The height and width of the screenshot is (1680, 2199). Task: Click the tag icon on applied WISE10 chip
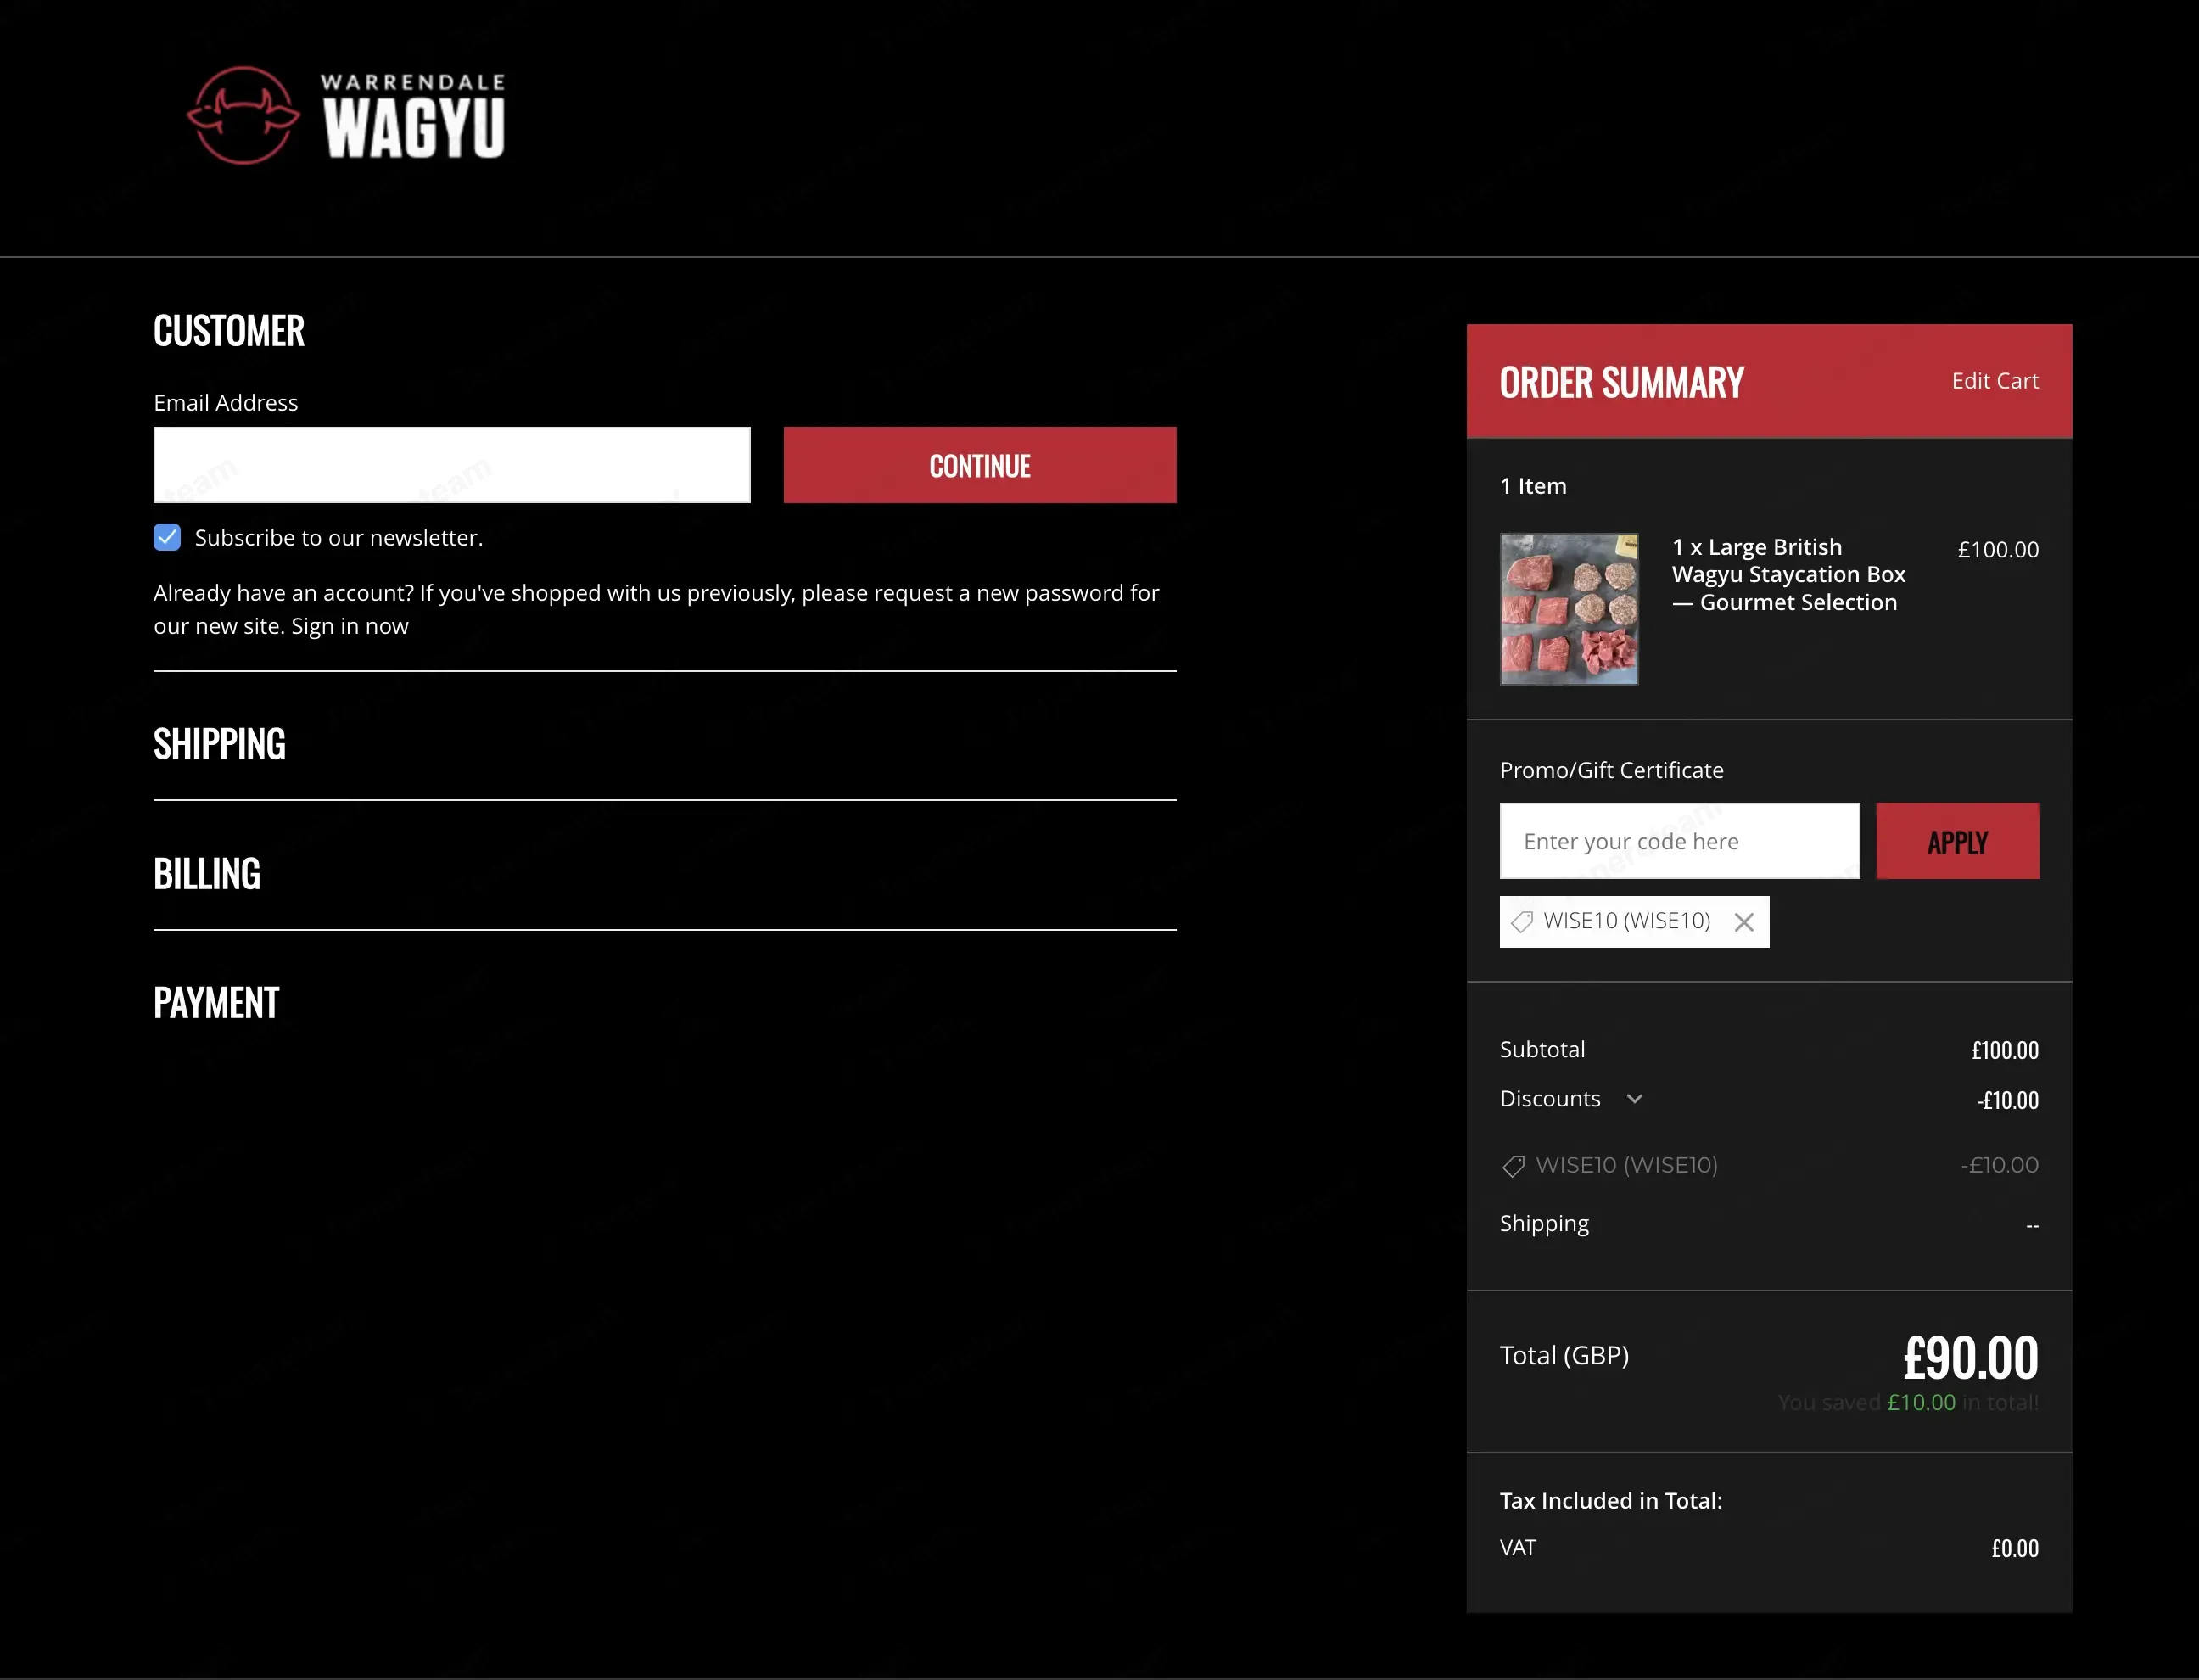(x=1522, y=921)
